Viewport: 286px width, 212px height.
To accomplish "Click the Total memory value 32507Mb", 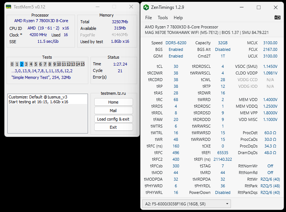I will pos(120,22).
